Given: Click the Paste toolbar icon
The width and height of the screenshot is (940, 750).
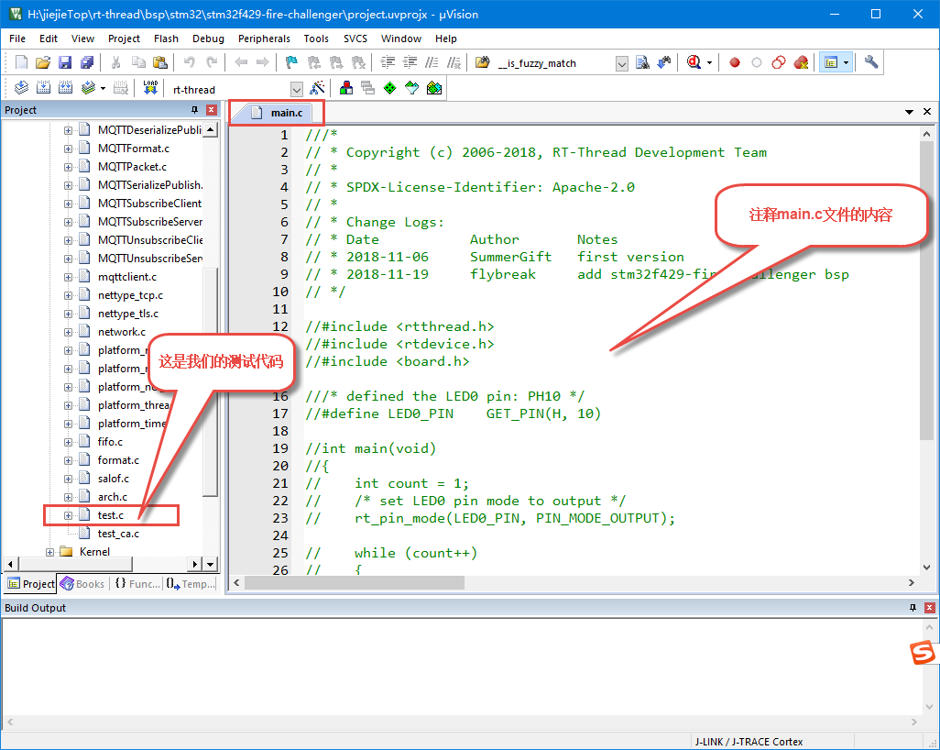Looking at the screenshot, I should (161, 61).
